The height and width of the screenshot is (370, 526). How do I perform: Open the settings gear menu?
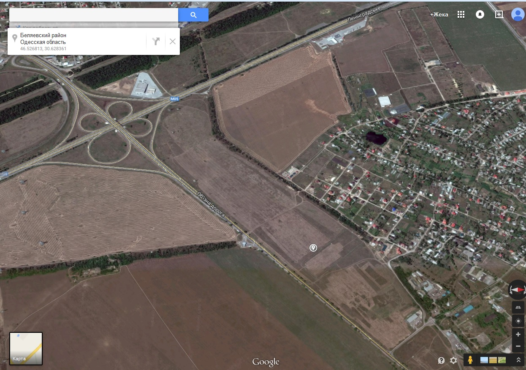pos(453,360)
